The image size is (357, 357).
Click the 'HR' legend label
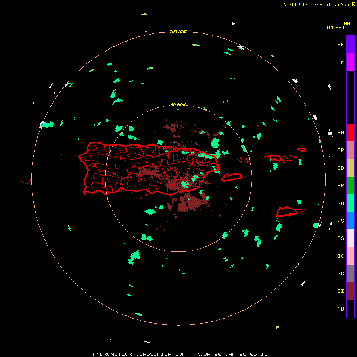tap(340, 186)
